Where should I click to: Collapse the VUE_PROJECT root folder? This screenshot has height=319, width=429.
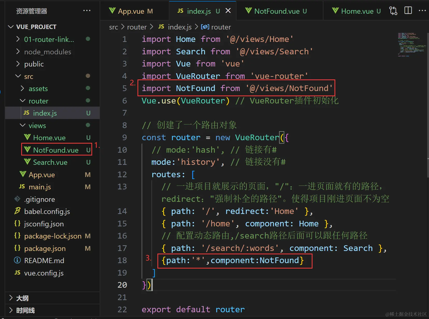(11, 27)
